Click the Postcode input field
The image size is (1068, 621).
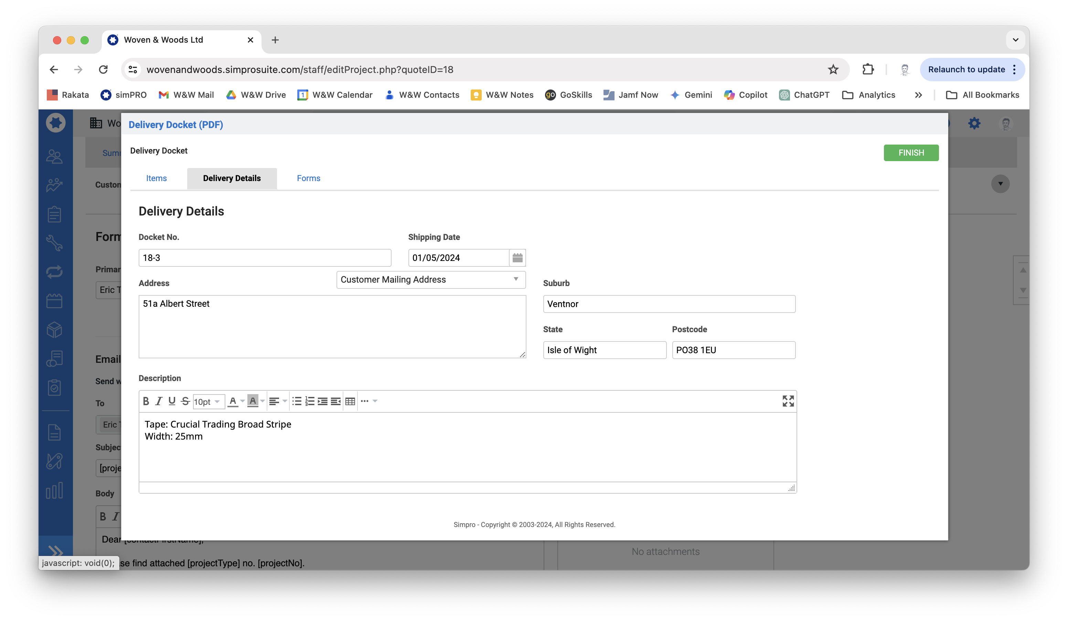pyautogui.click(x=733, y=350)
